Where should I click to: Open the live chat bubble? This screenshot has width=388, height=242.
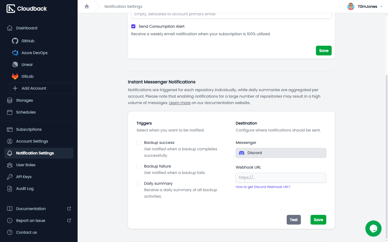click(x=373, y=229)
